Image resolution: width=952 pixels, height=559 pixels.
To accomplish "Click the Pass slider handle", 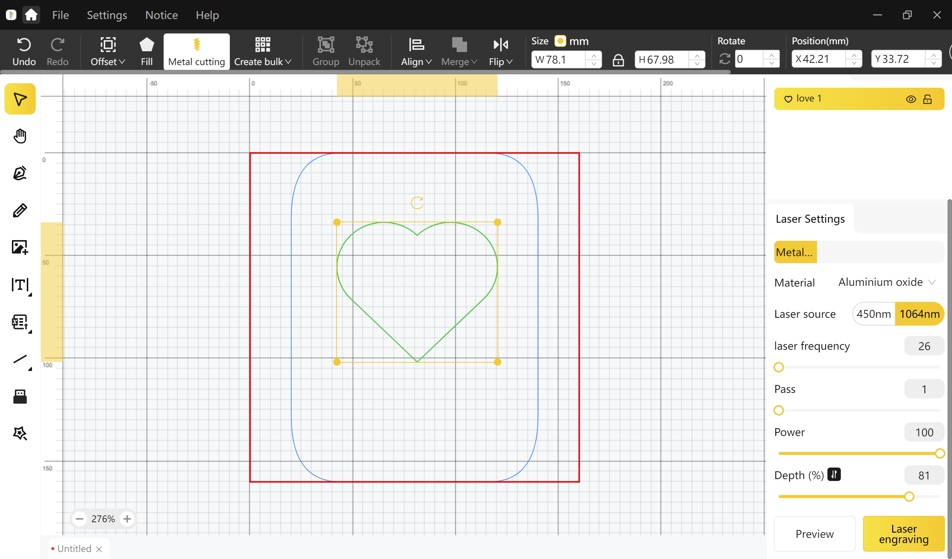I will tap(779, 410).
